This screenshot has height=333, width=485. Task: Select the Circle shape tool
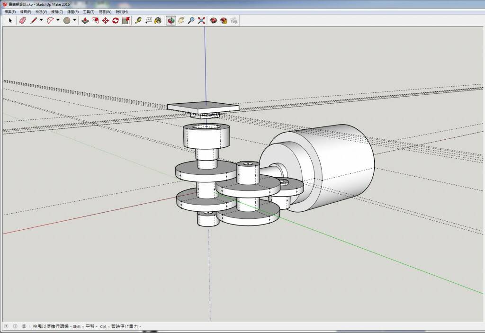coord(67,21)
